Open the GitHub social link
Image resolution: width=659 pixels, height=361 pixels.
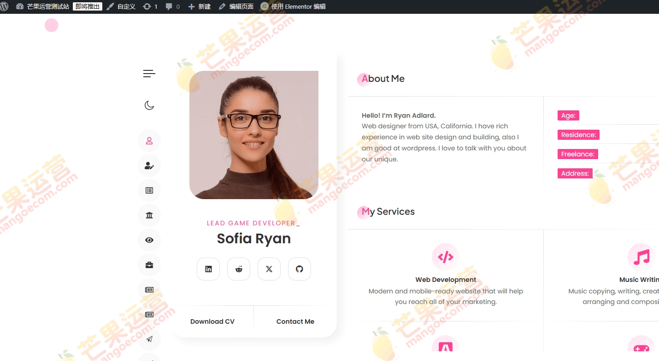click(300, 269)
